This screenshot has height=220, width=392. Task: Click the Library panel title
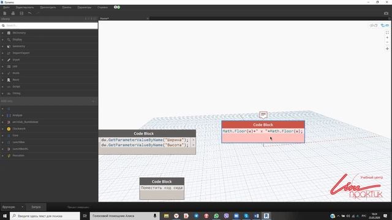coord(6,19)
